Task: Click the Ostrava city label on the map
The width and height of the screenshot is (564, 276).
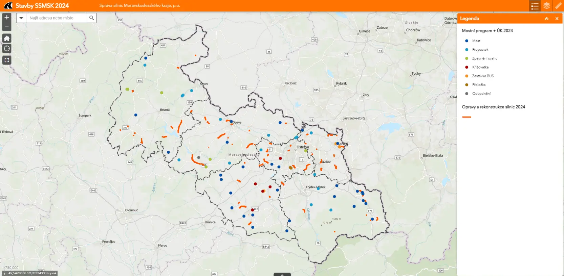Action: coord(303,147)
